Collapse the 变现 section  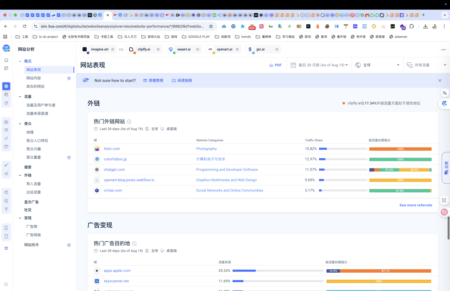click(x=20, y=218)
